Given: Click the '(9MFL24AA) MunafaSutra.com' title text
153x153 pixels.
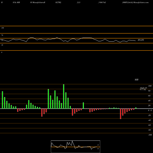Looking at the screenshot, I should click(x=135, y=2).
